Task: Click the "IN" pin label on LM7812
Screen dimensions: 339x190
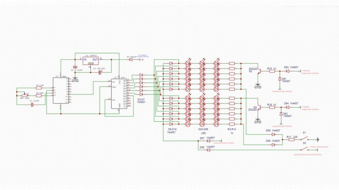Action: click(x=85, y=59)
